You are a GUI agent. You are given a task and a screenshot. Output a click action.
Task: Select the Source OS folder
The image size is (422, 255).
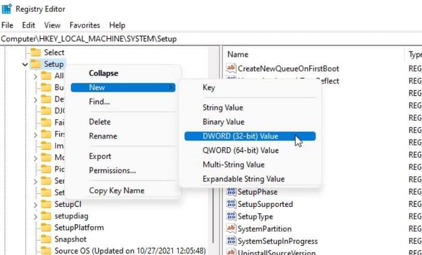(130, 251)
